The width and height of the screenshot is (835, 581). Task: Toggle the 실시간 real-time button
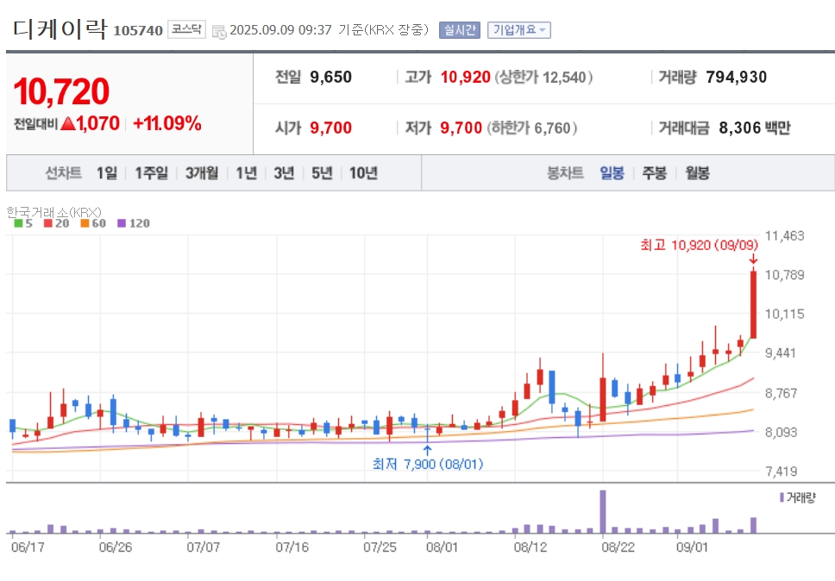(x=460, y=30)
